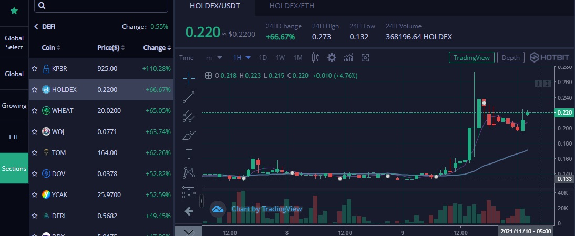Click the 2021/11/10 05:00 time label

[x=525, y=231]
